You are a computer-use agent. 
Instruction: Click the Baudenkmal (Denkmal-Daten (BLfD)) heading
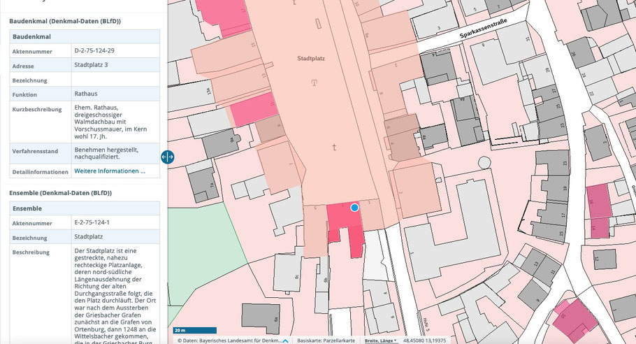point(65,21)
